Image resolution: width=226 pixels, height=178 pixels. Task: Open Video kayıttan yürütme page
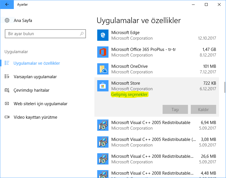click(x=35, y=117)
